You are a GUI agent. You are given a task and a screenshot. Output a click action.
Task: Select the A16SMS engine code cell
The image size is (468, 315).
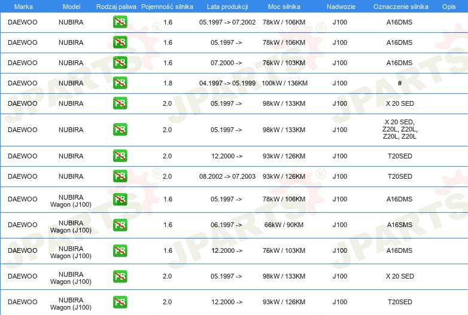[399, 225]
